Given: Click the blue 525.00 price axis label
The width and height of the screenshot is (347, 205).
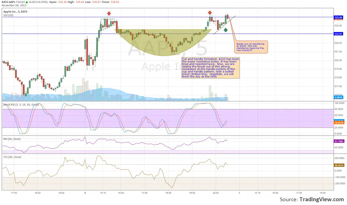Looking at the screenshot, I should coord(338,17).
